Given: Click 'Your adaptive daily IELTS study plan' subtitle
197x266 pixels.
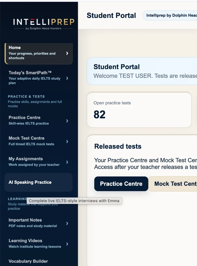Looking at the screenshot, I should pyautogui.click(x=34, y=81).
